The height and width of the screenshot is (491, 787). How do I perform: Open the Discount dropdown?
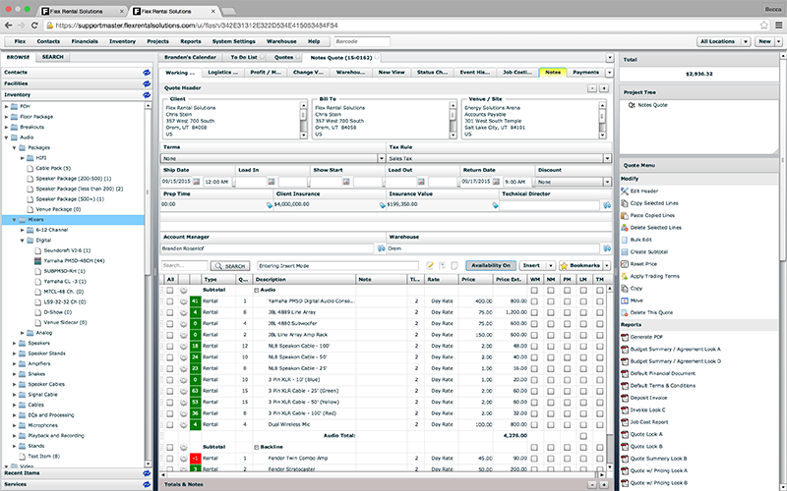(607, 182)
